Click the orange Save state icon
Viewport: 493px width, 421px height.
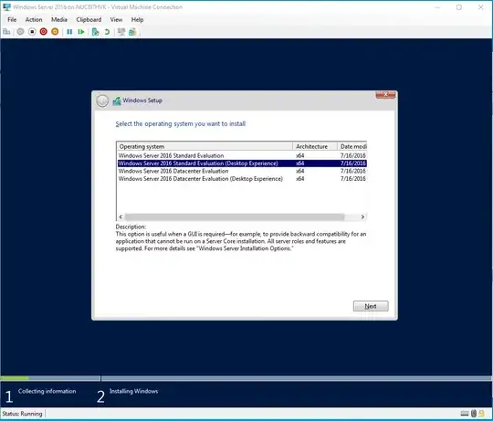click(x=55, y=32)
